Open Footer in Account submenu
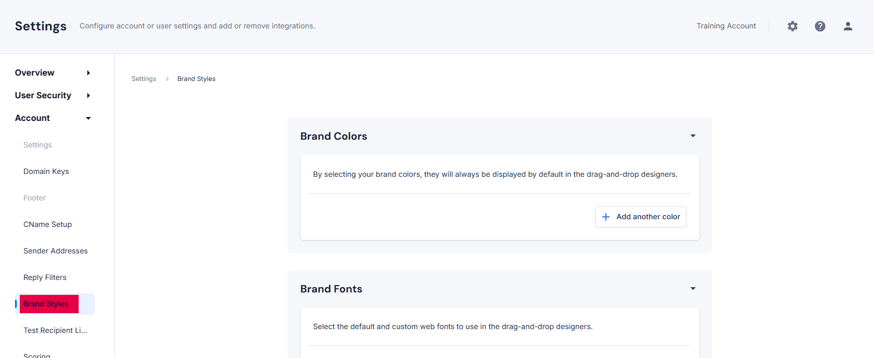Screen dimensions: 874x358 [x=35, y=198]
